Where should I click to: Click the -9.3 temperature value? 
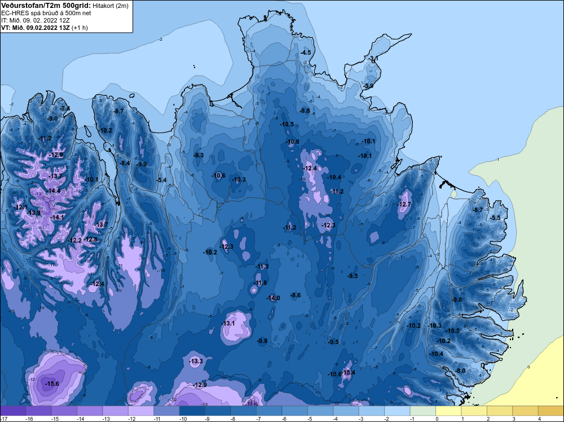click(199, 155)
